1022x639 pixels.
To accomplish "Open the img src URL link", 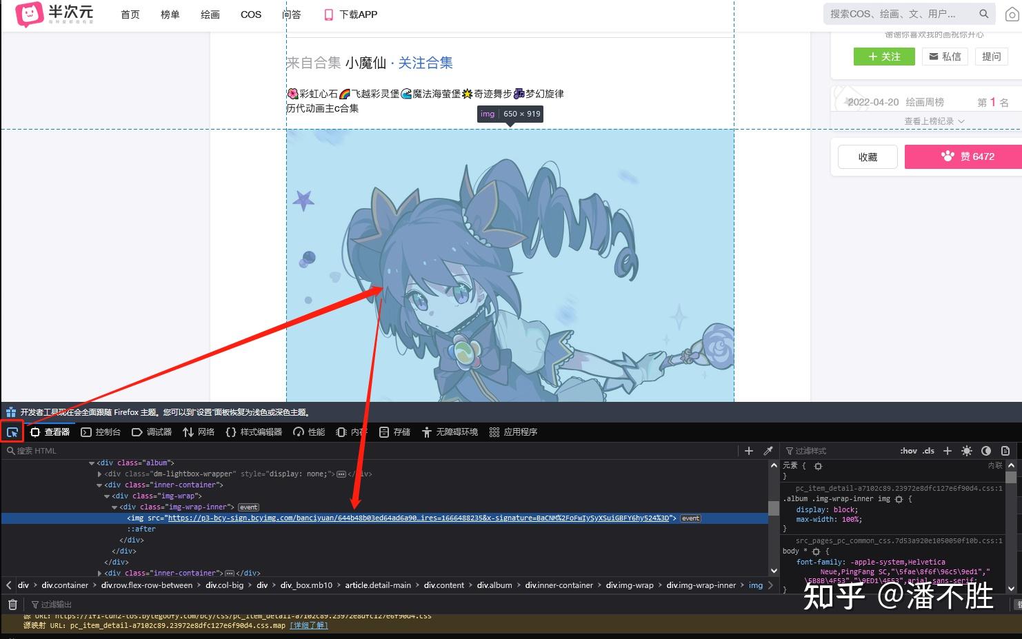I will click(x=418, y=518).
